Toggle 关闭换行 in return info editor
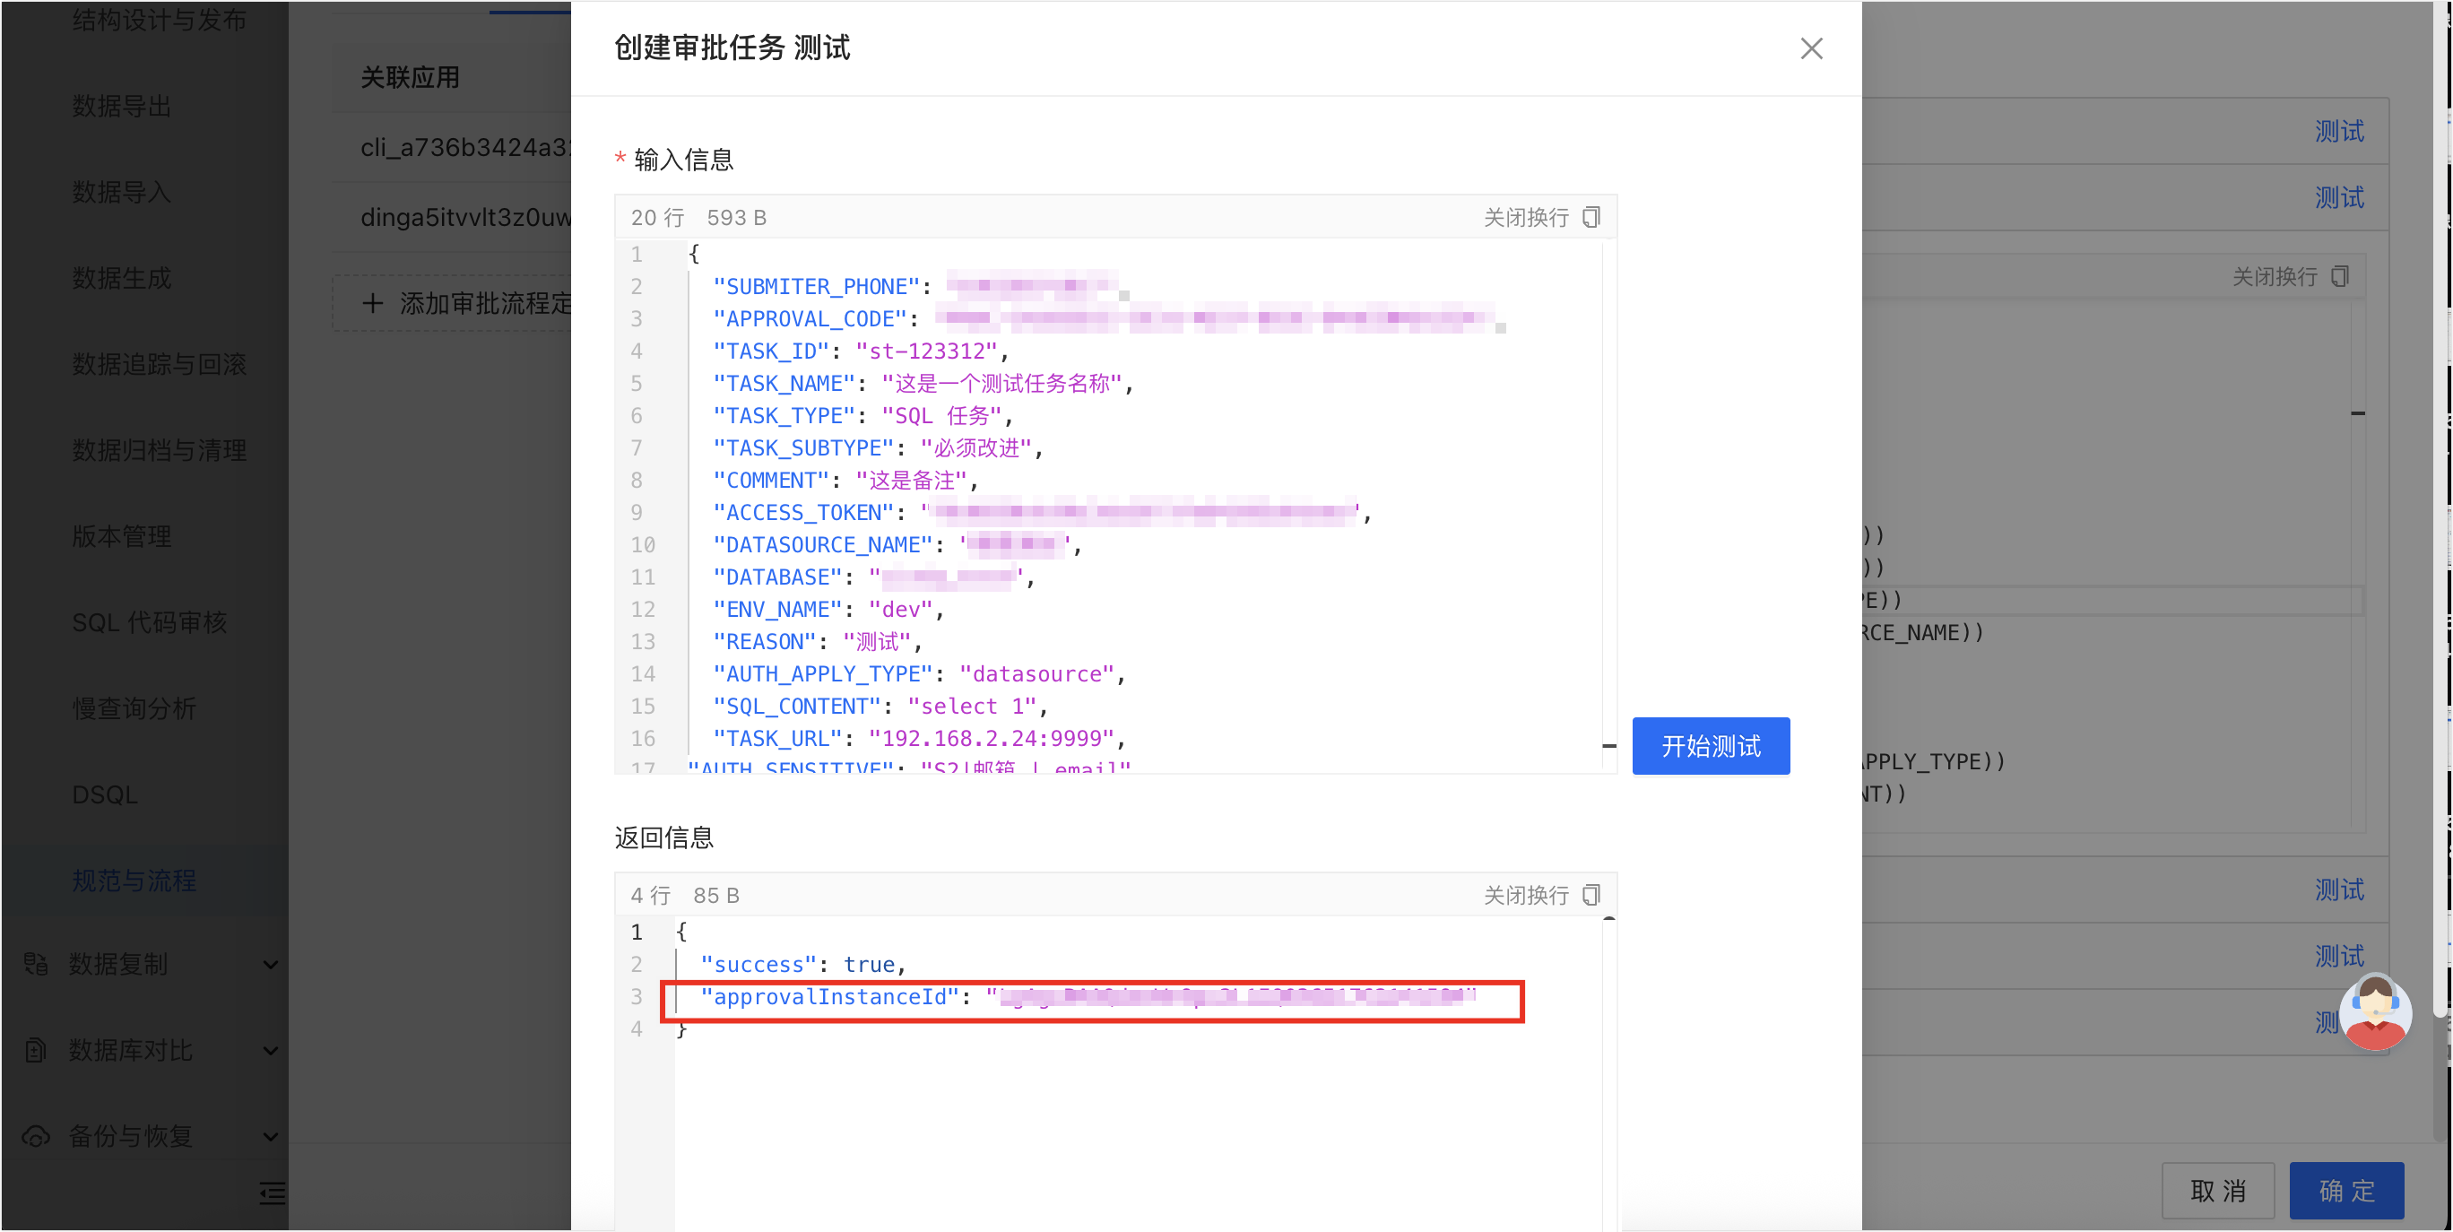 [1526, 895]
